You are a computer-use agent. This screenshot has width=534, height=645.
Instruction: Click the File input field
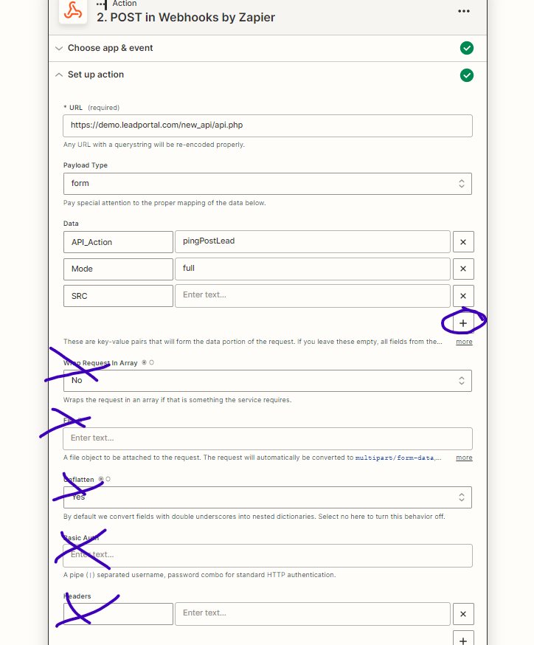pyautogui.click(x=268, y=438)
